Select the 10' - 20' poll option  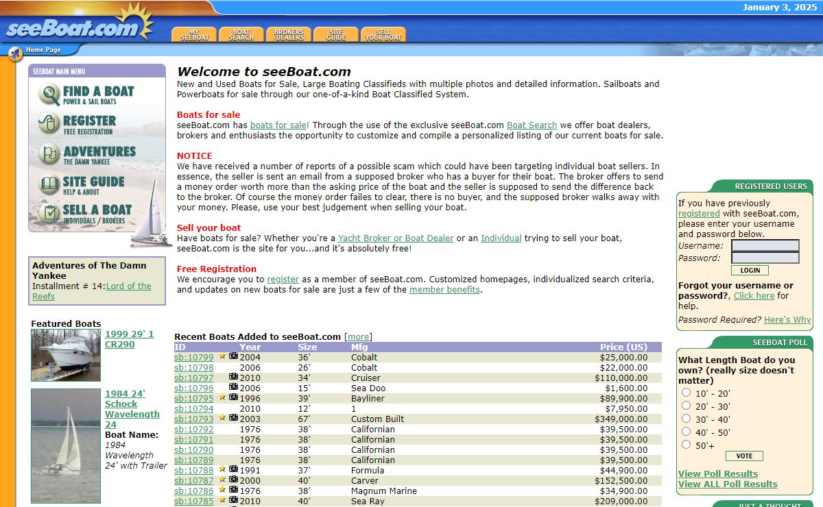[686, 393]
